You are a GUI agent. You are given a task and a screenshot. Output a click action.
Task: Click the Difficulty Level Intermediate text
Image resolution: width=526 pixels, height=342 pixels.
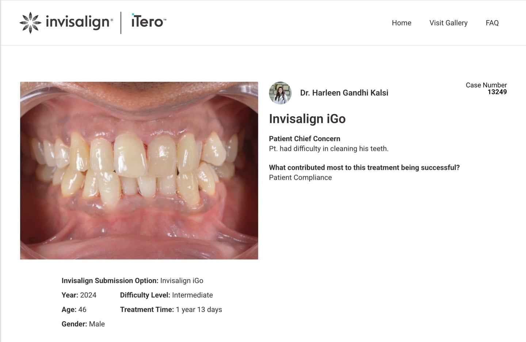[x=166, y=295]
